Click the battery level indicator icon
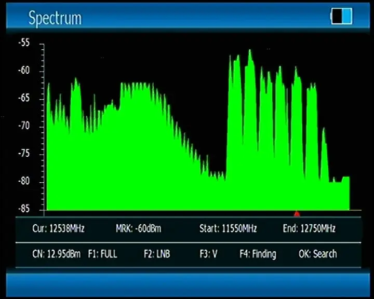374x299 pixels. (341, 16)
